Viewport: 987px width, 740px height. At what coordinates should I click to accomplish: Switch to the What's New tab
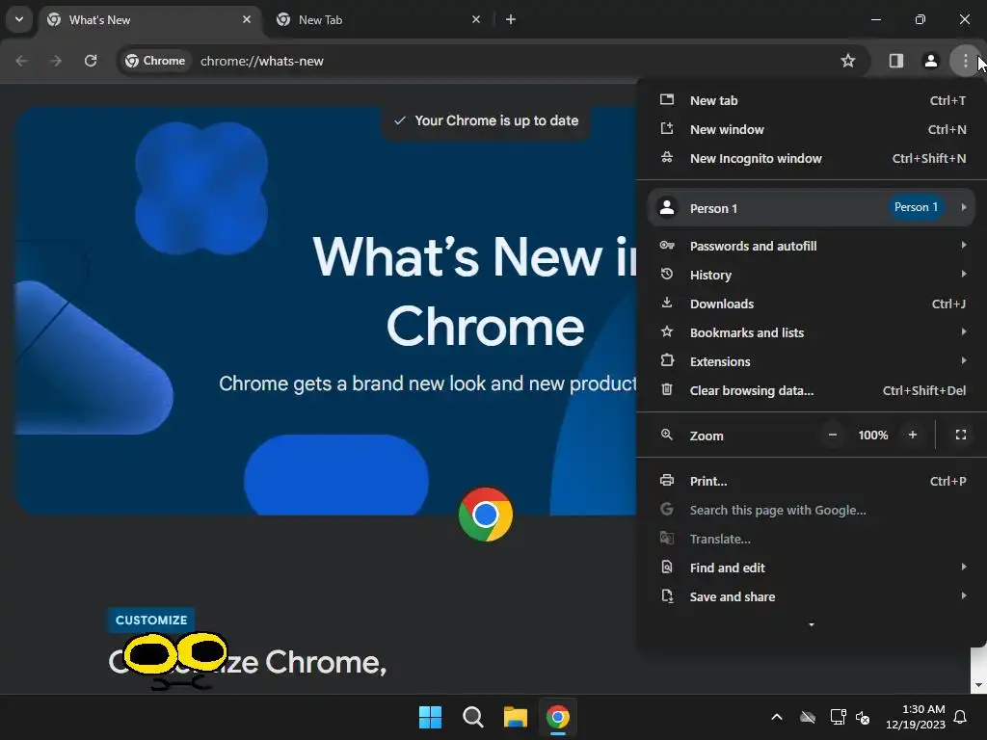(149, 19)
